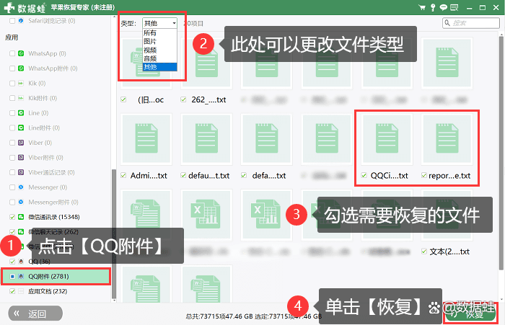This screenshot has width=505, height=325.
Task: Uncheck the 应用文档 (232) checkbox
Action: (12, 291)
